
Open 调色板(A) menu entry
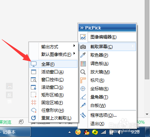[107, 64]
